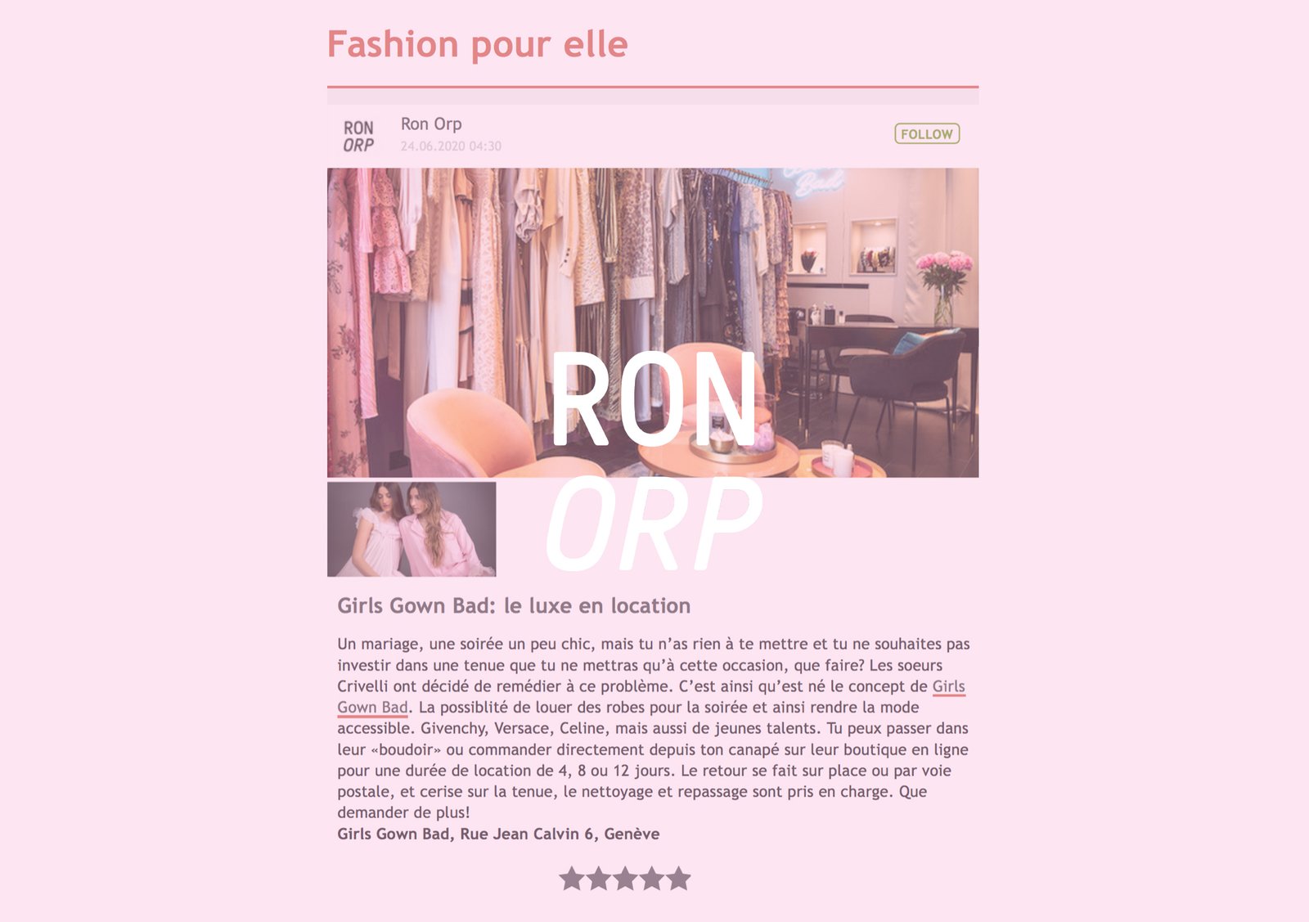Click the large white RON watermark text
The height and width of the screenshot is (922, 1309).
[653, 399]
